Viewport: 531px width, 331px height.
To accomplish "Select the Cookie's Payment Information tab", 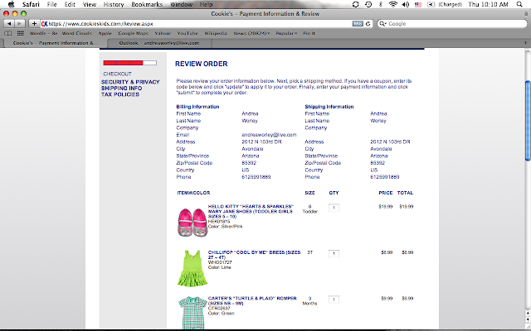I will coord(56,43).
